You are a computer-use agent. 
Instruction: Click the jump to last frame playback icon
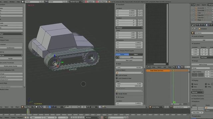(x=83, y=118)
